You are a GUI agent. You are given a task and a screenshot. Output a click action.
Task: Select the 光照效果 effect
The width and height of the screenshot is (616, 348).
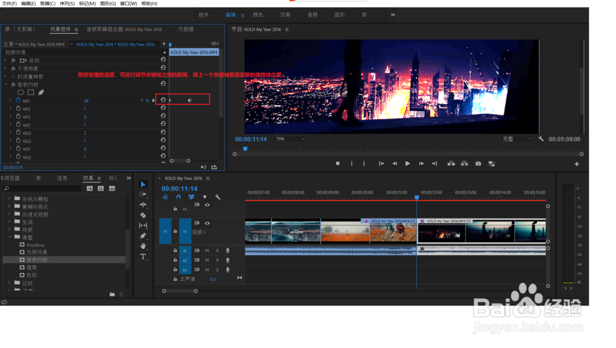pos(36,252)
